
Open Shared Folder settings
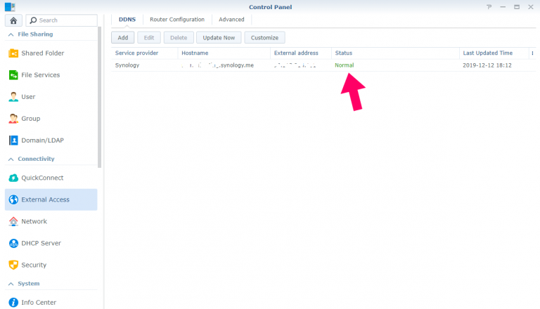42,53
